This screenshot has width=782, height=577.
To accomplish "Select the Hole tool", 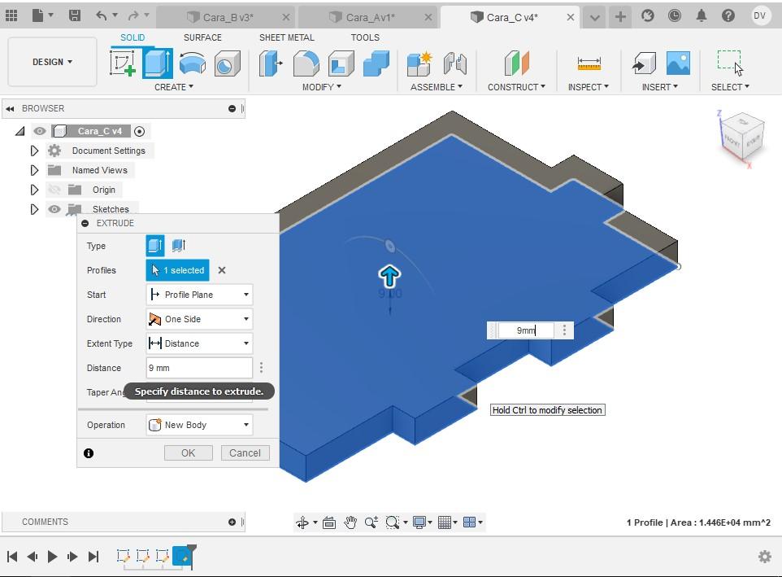I will point(227,63).
